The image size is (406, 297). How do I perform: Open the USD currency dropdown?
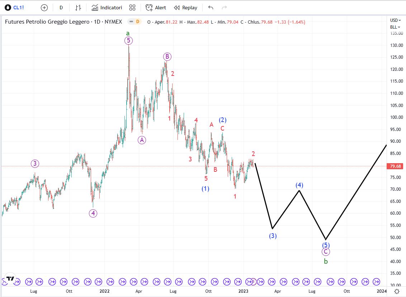(x=395, y=20)
